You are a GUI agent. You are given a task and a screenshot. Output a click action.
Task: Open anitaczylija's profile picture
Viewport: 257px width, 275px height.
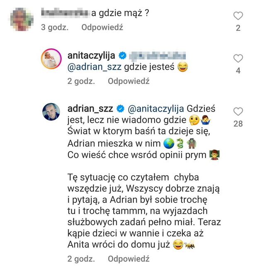(x=51, y=59)
